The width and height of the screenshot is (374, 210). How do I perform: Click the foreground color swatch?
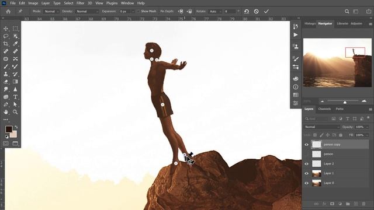9,129
